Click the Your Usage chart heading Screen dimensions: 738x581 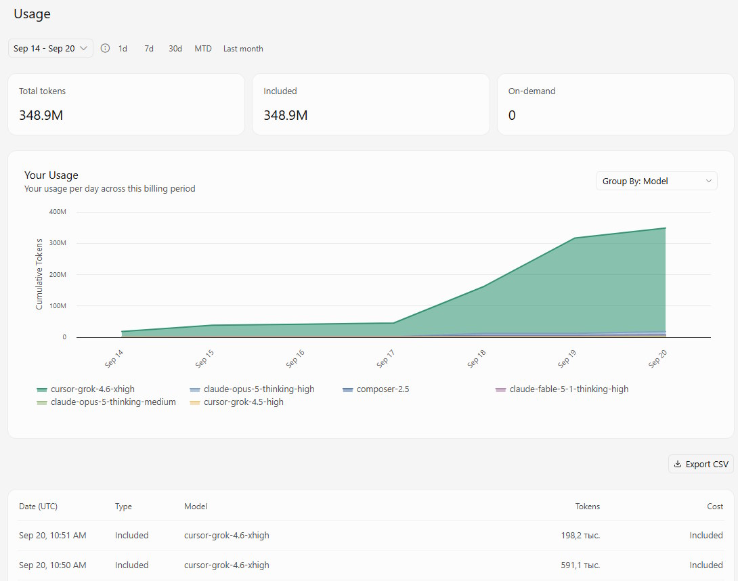(51, 175)
